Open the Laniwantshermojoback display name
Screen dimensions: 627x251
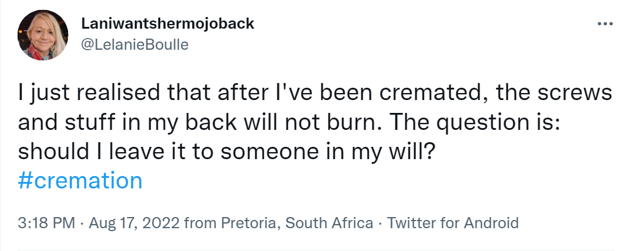tap(167, 24)
